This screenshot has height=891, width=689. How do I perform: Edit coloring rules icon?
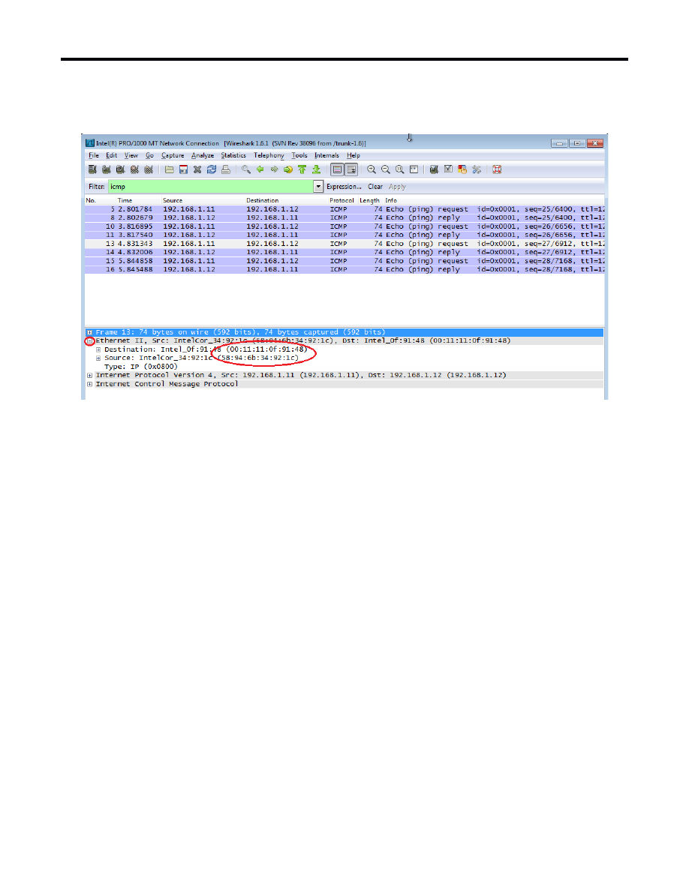(x=462, y=169)
